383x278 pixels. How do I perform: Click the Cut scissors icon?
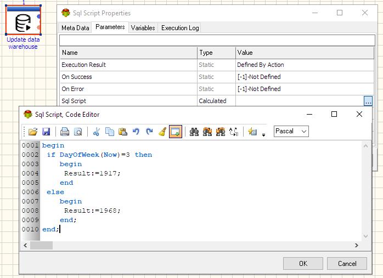97,132
